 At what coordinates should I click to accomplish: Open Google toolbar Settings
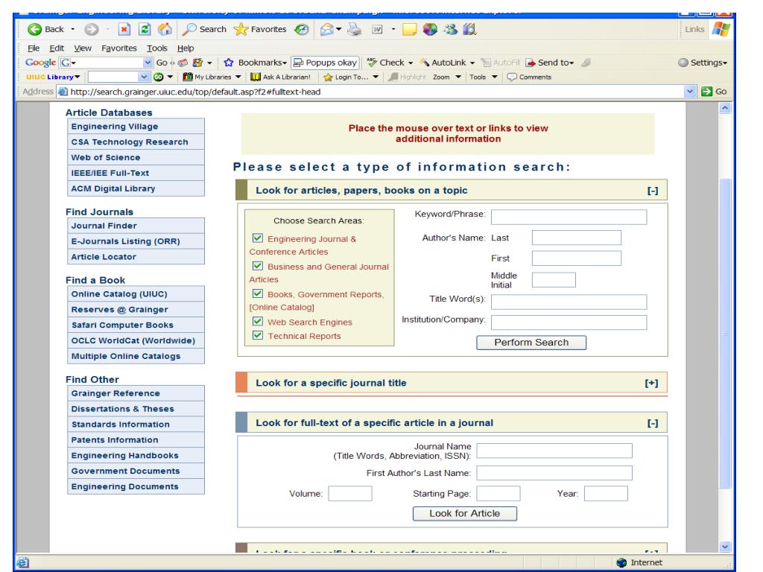click(x=702, y=63)
